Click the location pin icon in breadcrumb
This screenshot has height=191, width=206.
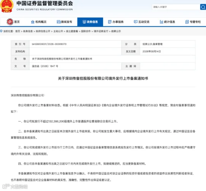tap(1, 31)
